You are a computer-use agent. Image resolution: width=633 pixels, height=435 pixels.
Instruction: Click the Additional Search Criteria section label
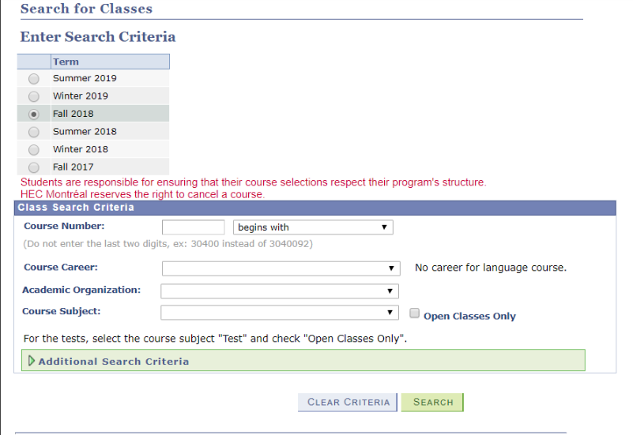click(114, 362)
